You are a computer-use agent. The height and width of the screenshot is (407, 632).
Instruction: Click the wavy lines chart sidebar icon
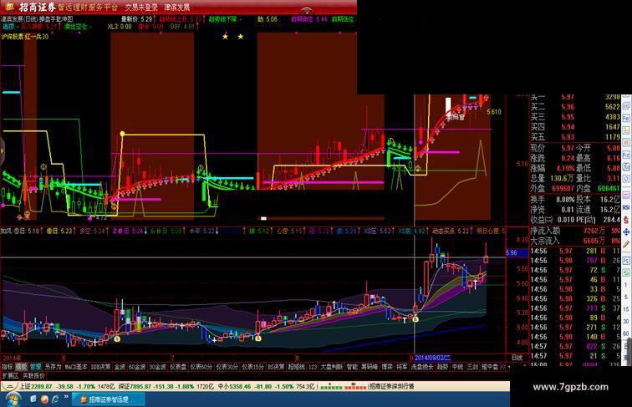625,195
